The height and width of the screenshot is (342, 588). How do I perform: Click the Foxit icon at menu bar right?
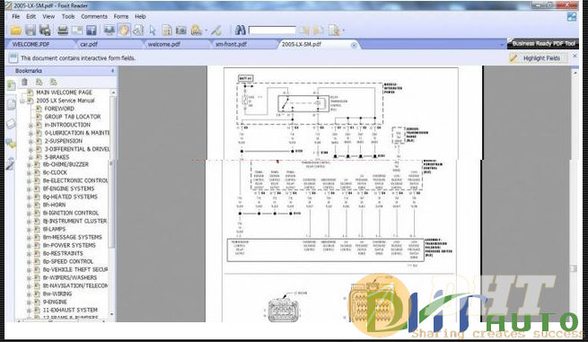pos(572,16)
